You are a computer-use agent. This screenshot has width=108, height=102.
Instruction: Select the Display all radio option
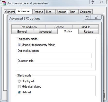[x=19, y=81]
